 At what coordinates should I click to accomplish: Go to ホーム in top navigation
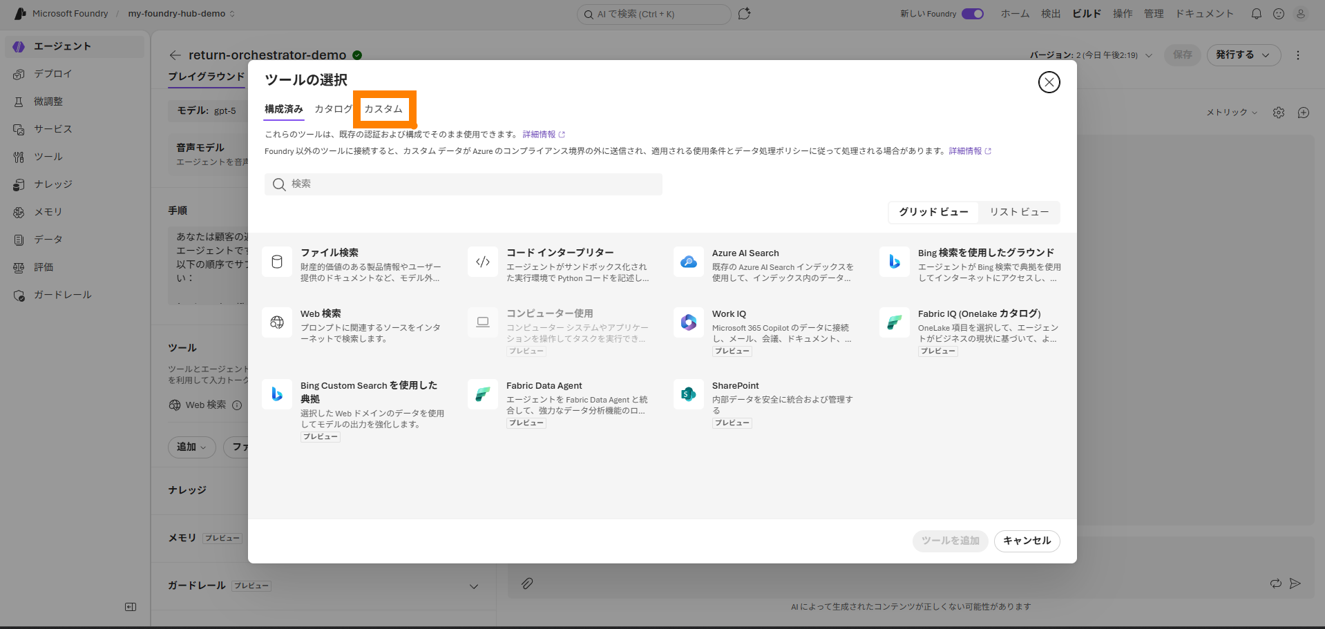(1015, 14)
